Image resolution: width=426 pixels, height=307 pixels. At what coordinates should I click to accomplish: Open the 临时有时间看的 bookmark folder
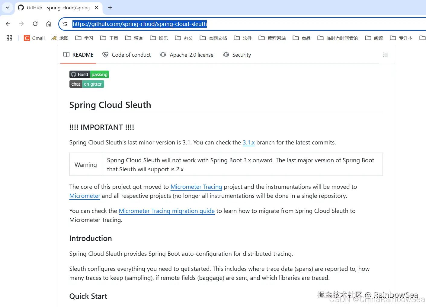tap(338, 38)
